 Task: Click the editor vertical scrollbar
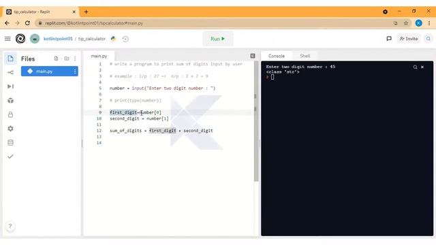tap(256, 121)
